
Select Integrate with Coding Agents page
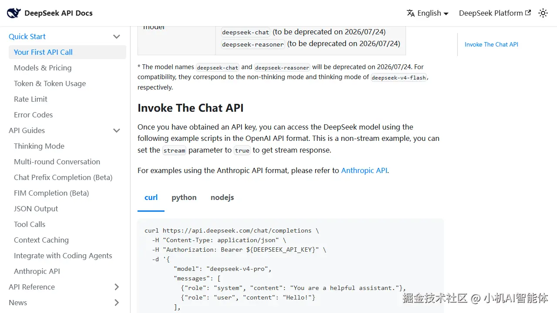click(x=63, y=256)
